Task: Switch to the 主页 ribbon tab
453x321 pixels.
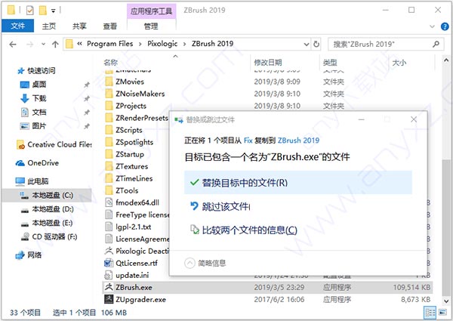Action: coord(48,26)
